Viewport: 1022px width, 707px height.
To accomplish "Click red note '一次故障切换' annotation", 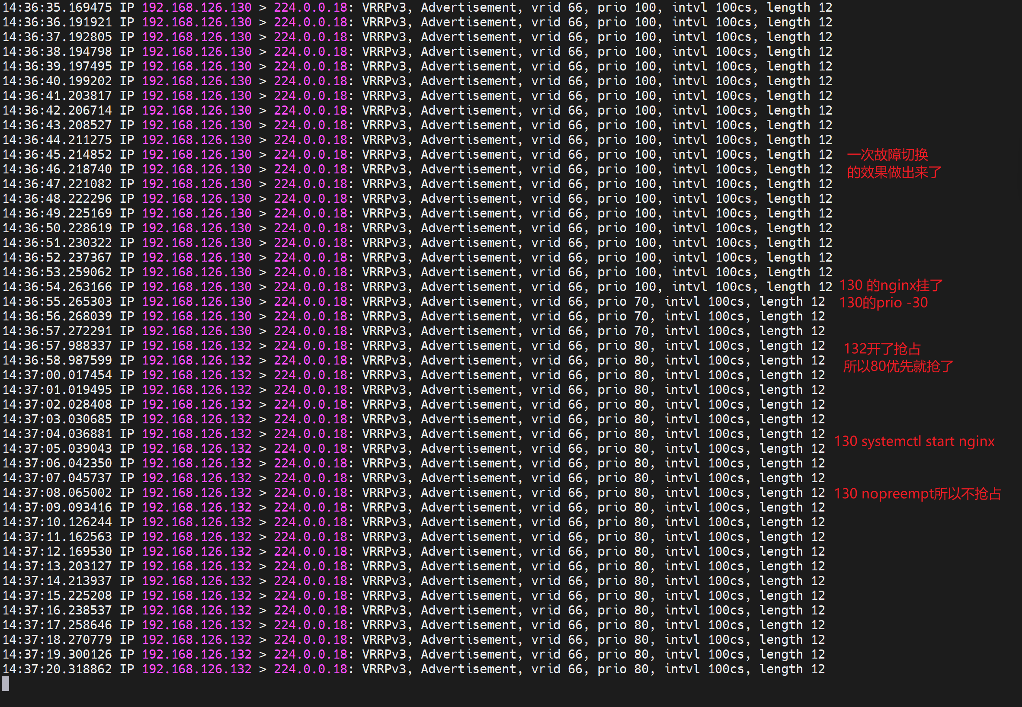I will click(887, 155).
